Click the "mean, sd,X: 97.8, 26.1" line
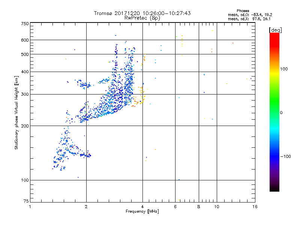This screenshot has width=300, height=225. tap(249, 19)
